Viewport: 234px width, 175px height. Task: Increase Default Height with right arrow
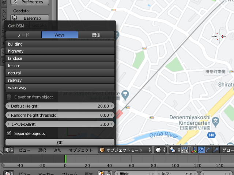coord(112,106)
